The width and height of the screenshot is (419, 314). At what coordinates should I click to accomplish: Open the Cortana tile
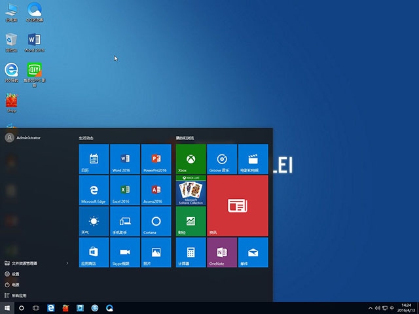156,222
